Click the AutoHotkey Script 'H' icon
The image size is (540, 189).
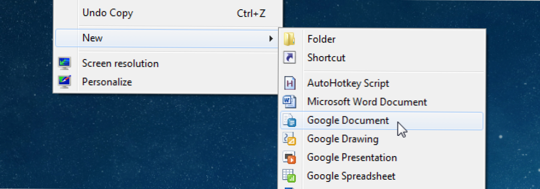(289, 83)
